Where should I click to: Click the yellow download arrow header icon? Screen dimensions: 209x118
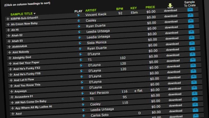(x=170, y=6)
